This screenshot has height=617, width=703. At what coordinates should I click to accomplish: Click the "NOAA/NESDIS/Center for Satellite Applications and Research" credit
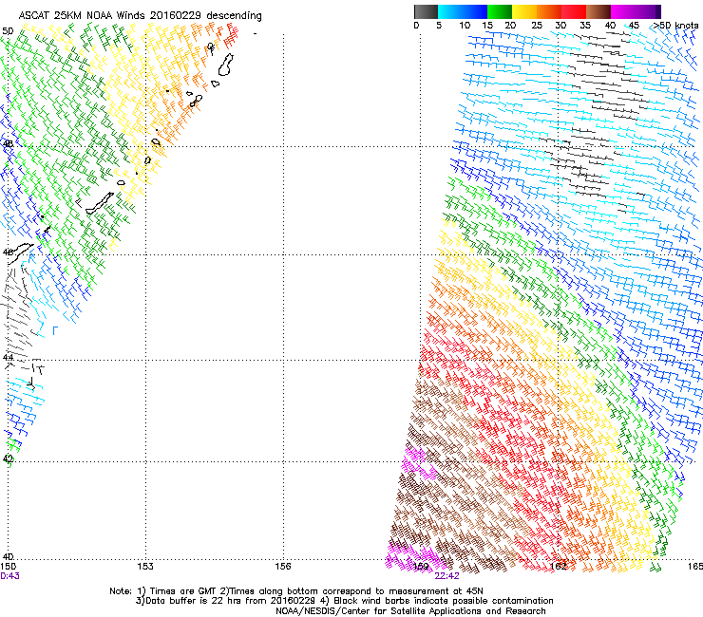click(410, 611)
